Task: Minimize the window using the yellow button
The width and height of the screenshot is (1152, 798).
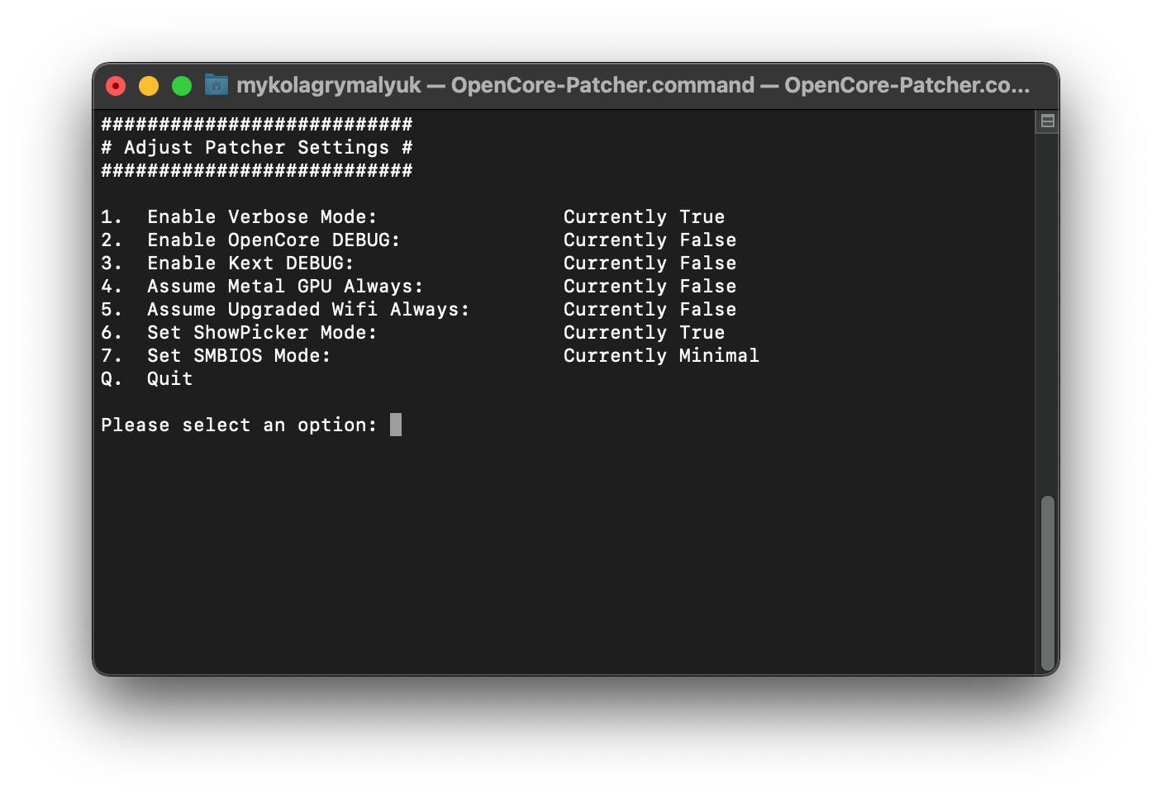Action: (149, 86)
